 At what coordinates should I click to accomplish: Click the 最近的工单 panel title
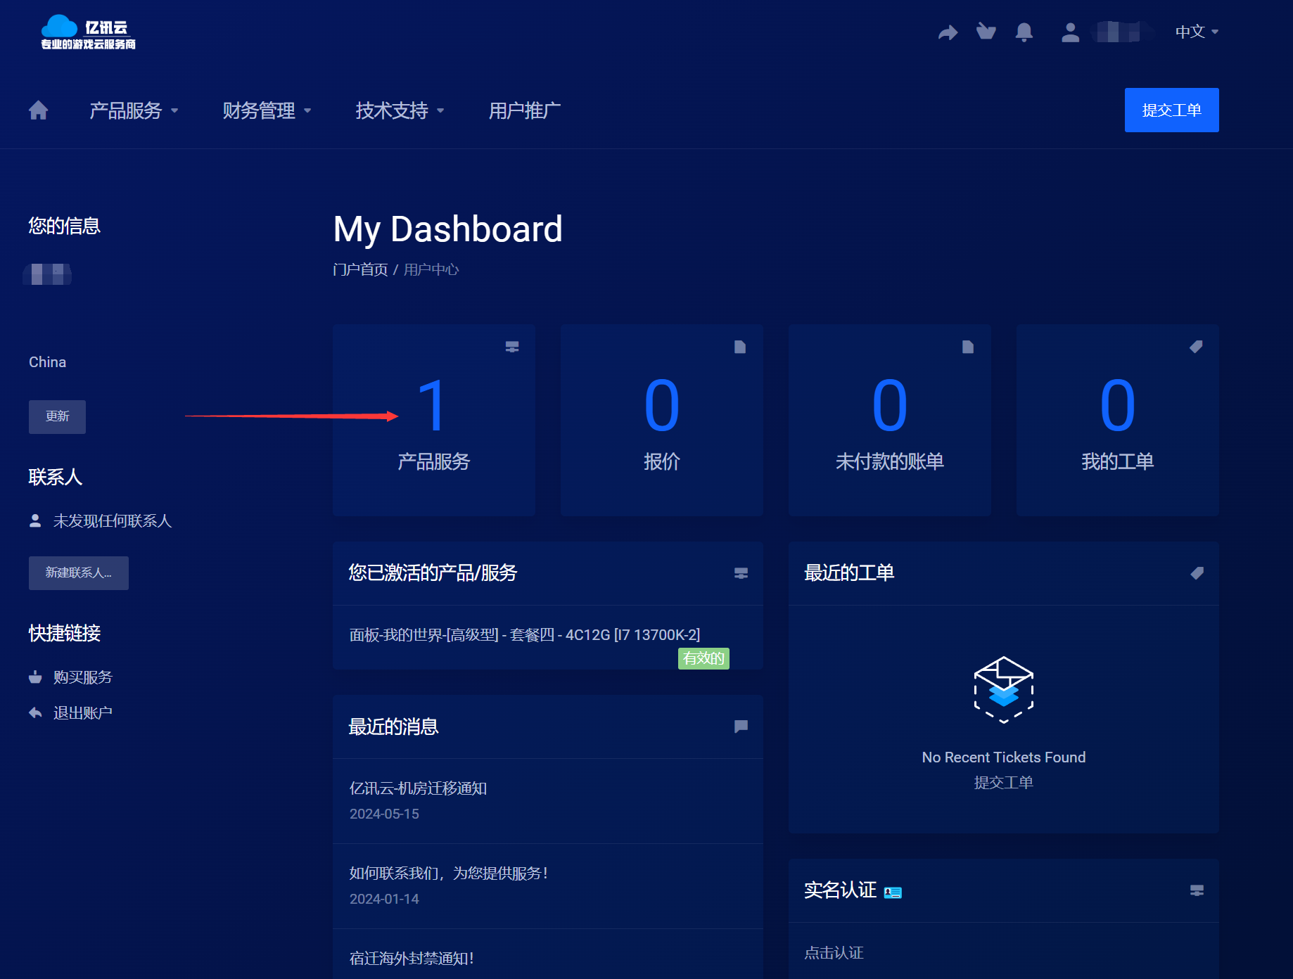coord(849,572)
